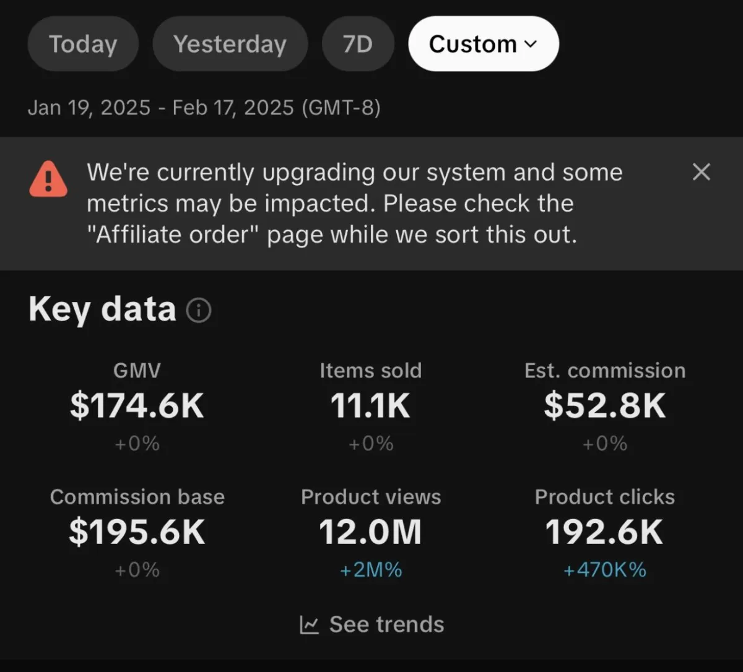Click the +2M% product views change
Viewport: 743px width, 672px height.
(370, 570)
